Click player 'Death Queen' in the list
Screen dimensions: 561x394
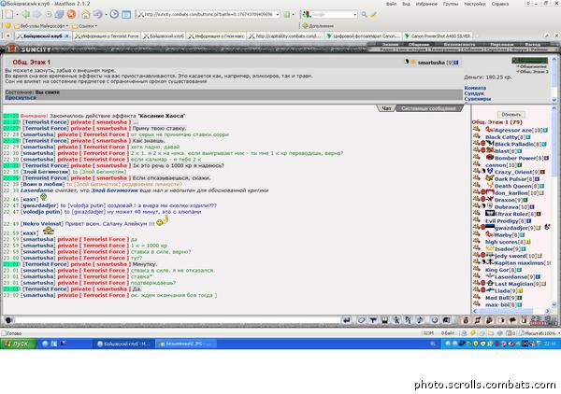[x=512, y=186]
